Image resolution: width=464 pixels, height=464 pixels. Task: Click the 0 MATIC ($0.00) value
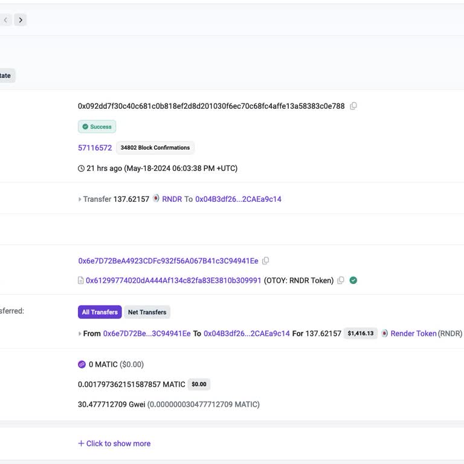(116, 364)
